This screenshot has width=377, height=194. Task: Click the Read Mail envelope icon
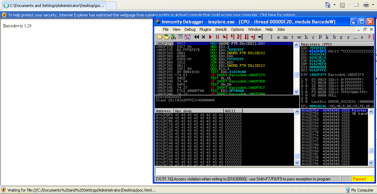click(356, 5)
